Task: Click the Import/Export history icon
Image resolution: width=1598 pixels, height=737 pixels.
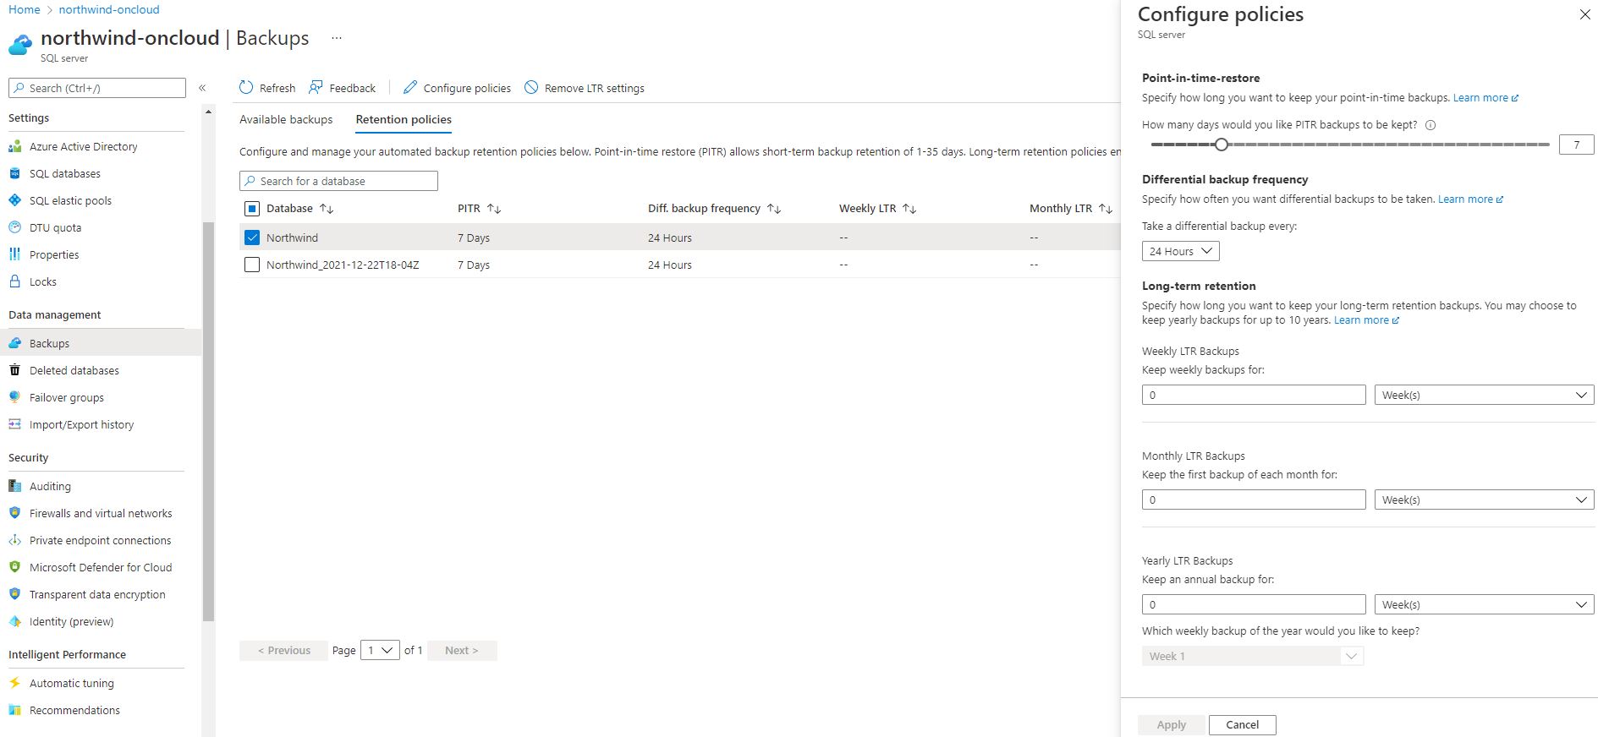Action: click(14, 424)
